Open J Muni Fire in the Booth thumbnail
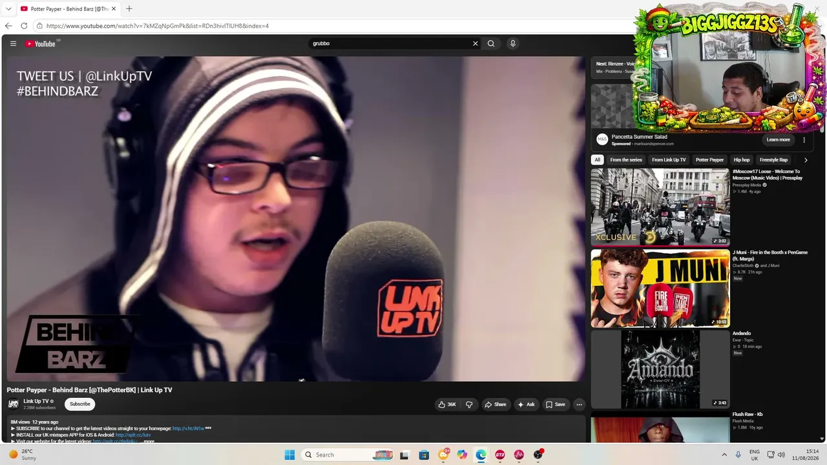The height and width of the screenshot is (465, 827). tap(660, 288)
